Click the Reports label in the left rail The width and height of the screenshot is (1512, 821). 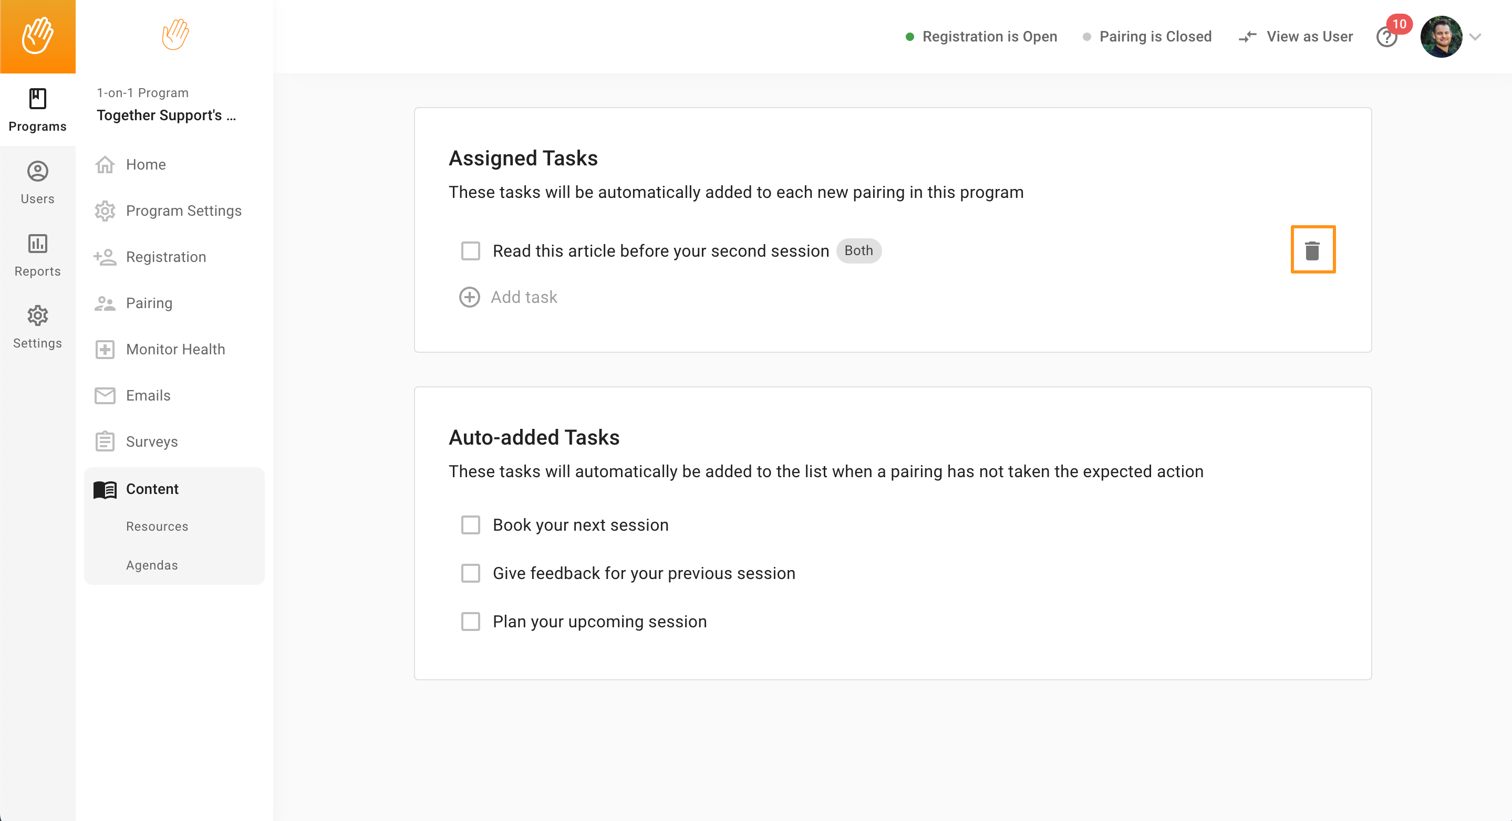pyautogui.click(x=38, y=271)
